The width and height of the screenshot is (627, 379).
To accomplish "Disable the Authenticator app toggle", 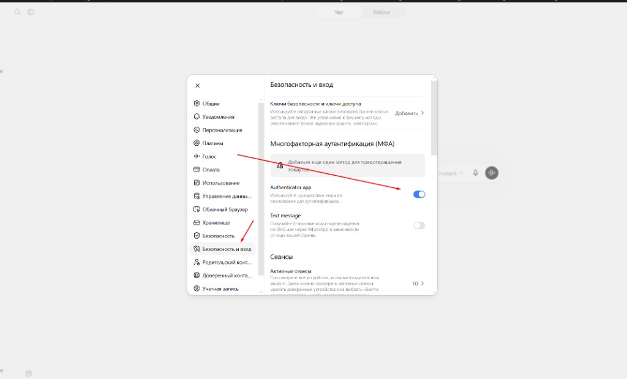I will tap(419, 194).
